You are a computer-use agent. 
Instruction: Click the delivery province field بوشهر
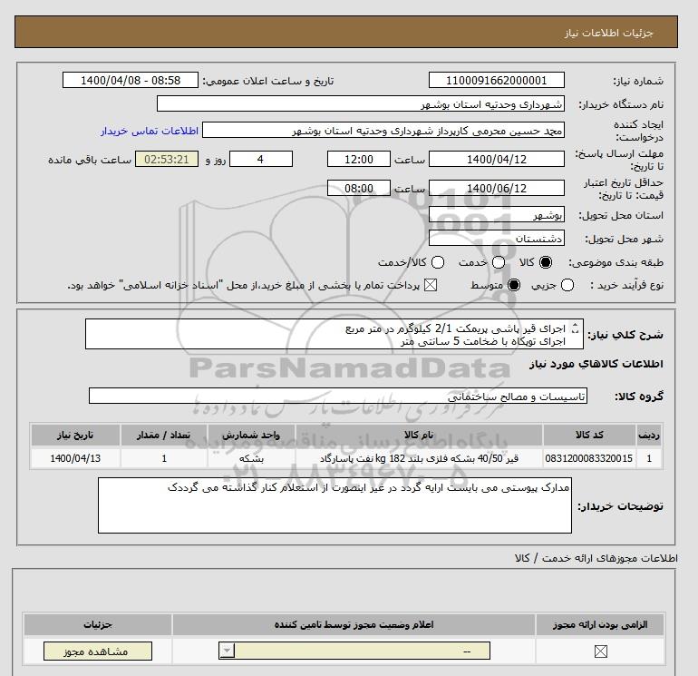497,215
